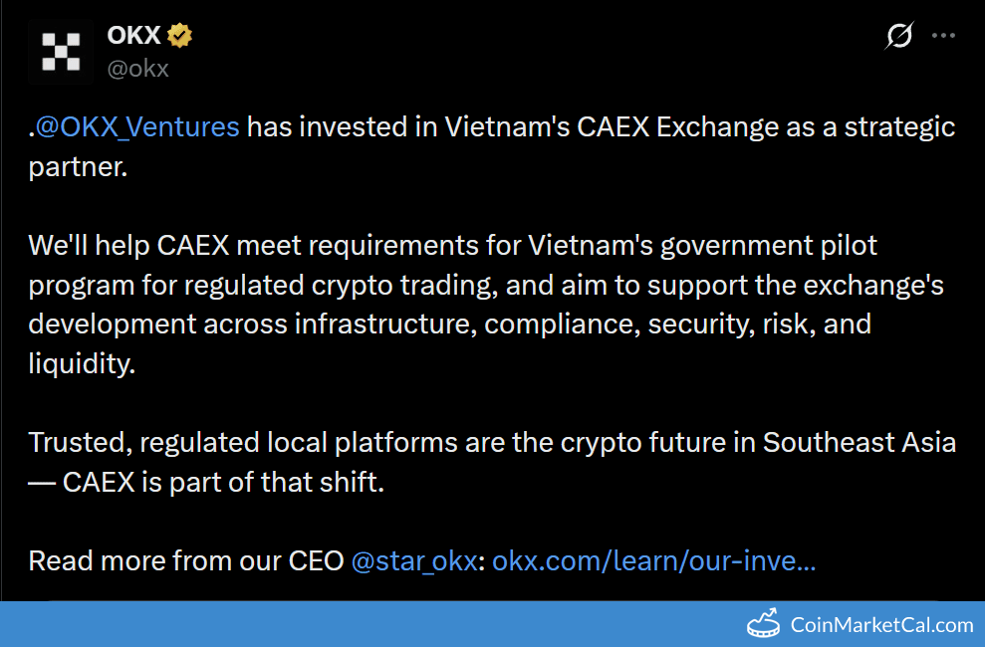Follow the okx.com/learn article link

pos(653,560)
